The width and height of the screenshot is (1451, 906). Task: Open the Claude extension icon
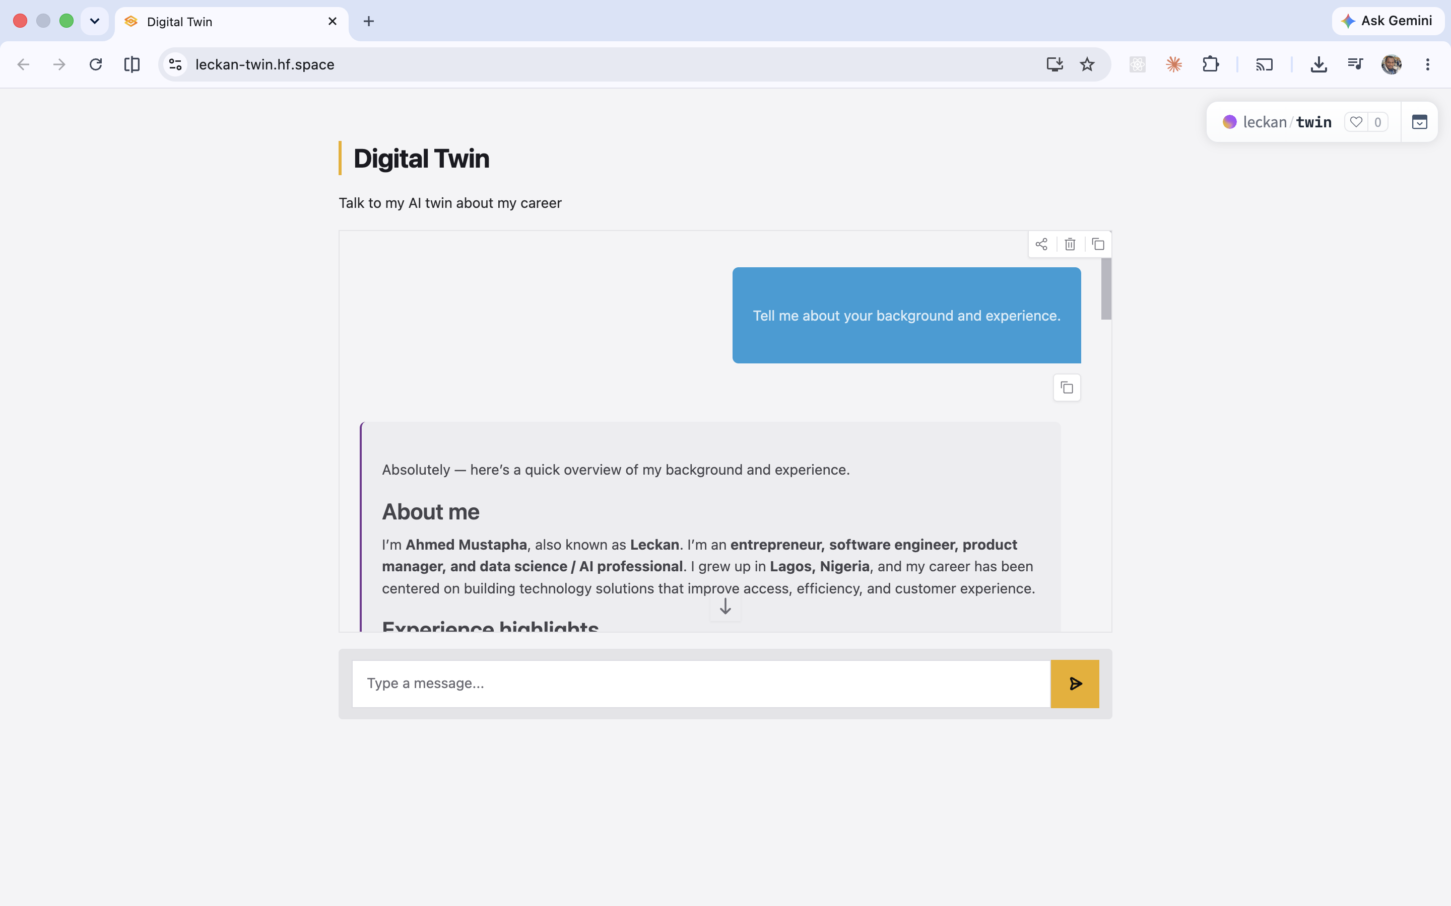1174,64
